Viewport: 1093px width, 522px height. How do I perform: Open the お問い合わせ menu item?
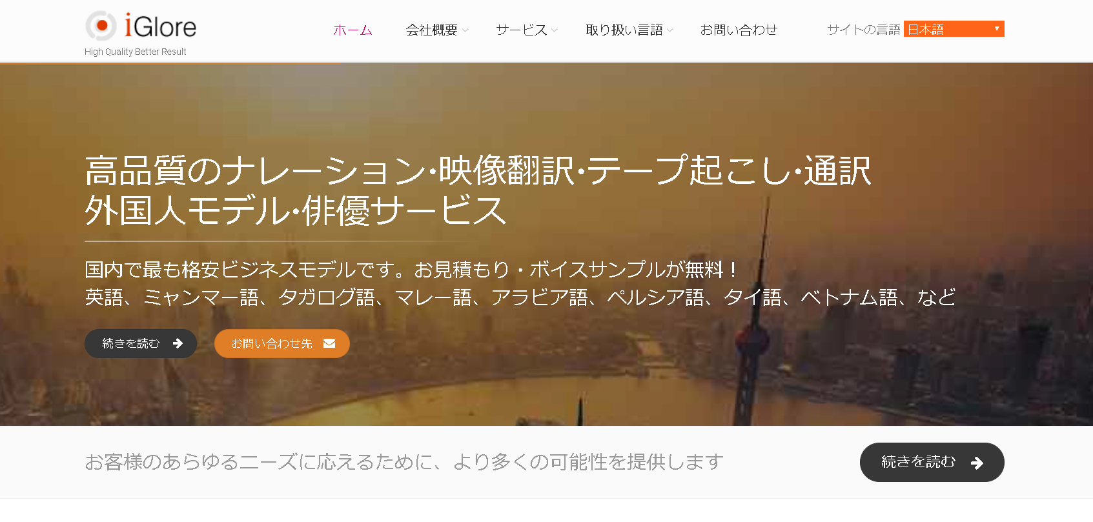pyautogui.click(x=739, y=30)
